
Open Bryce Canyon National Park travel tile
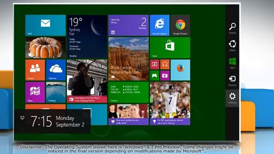tap(128, 59)
